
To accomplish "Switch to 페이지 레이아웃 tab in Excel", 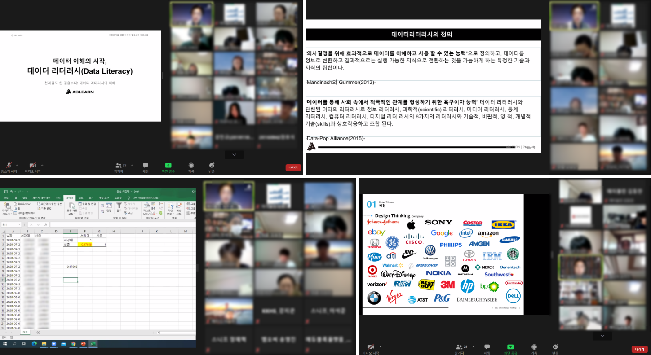I will pyautogui.click(x=41, y=198).
